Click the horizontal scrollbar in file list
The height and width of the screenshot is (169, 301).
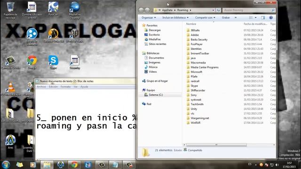(216, 145)
